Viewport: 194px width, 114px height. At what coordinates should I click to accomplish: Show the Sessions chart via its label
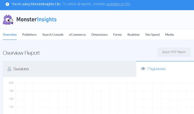pyautogui.click(x=21, y=69)
